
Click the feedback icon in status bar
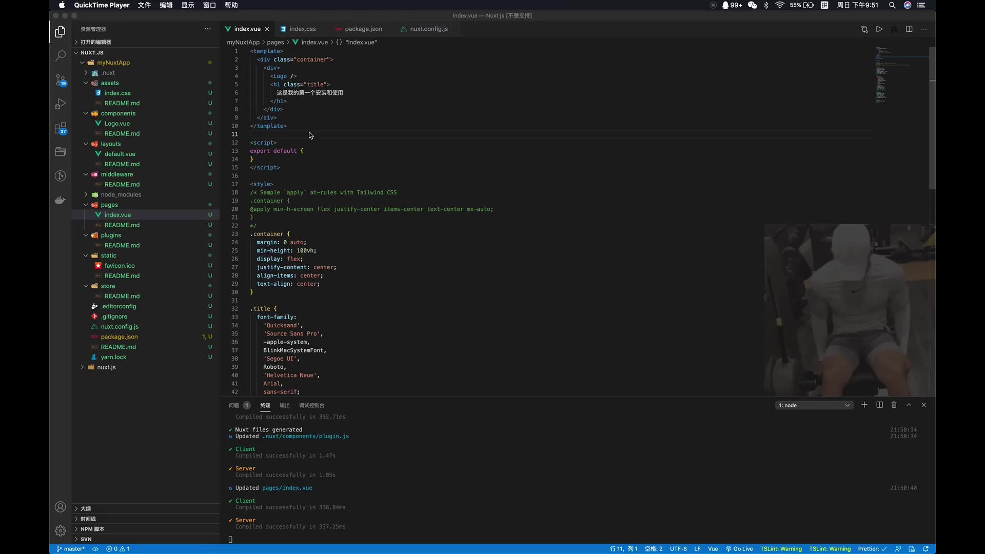tap(898, 549)
